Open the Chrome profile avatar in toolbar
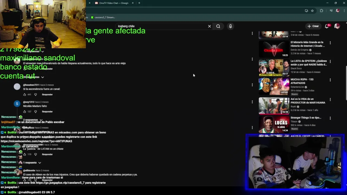347x195 pixels. pos(338,11)
